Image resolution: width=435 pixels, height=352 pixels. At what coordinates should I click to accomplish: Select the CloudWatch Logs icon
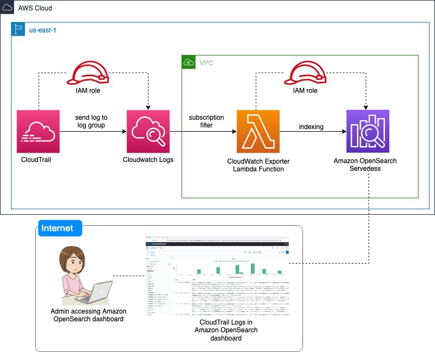point(148,131)
